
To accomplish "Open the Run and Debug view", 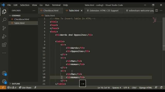I will [4, 36].
